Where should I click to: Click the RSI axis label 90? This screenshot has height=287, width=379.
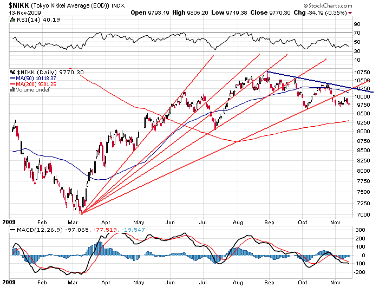[x=357, y=24]
